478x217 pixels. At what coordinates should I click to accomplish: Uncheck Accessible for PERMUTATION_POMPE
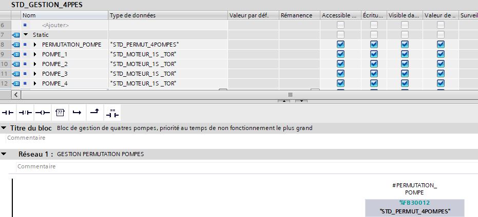coord(340,45)
